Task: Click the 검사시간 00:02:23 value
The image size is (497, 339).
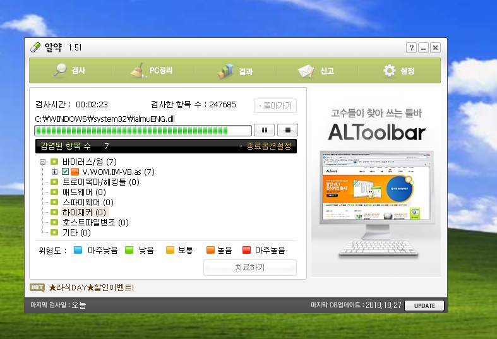Action: [92, 105]
